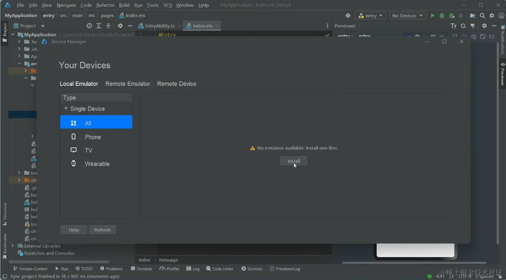Switch to the Local Emulator tab

point(79,84)
